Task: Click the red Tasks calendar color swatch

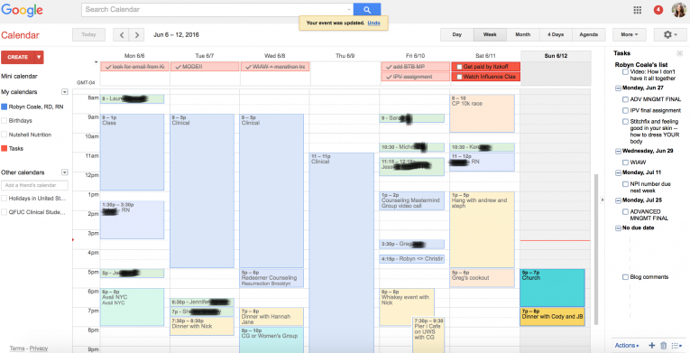Action: coord(4,149)
